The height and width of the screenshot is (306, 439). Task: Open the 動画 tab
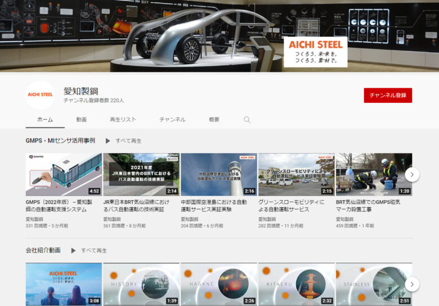pyautogui.click(x=82, y=120)
